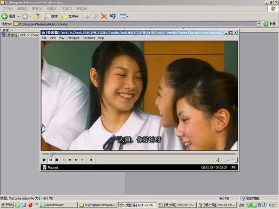Open Explorer's 帮助(H) menu
The image size is (279, 209).
[x=82, y=8]
